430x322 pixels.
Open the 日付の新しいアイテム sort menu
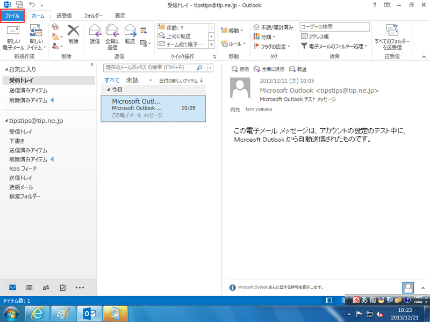(x=181, y=81)
